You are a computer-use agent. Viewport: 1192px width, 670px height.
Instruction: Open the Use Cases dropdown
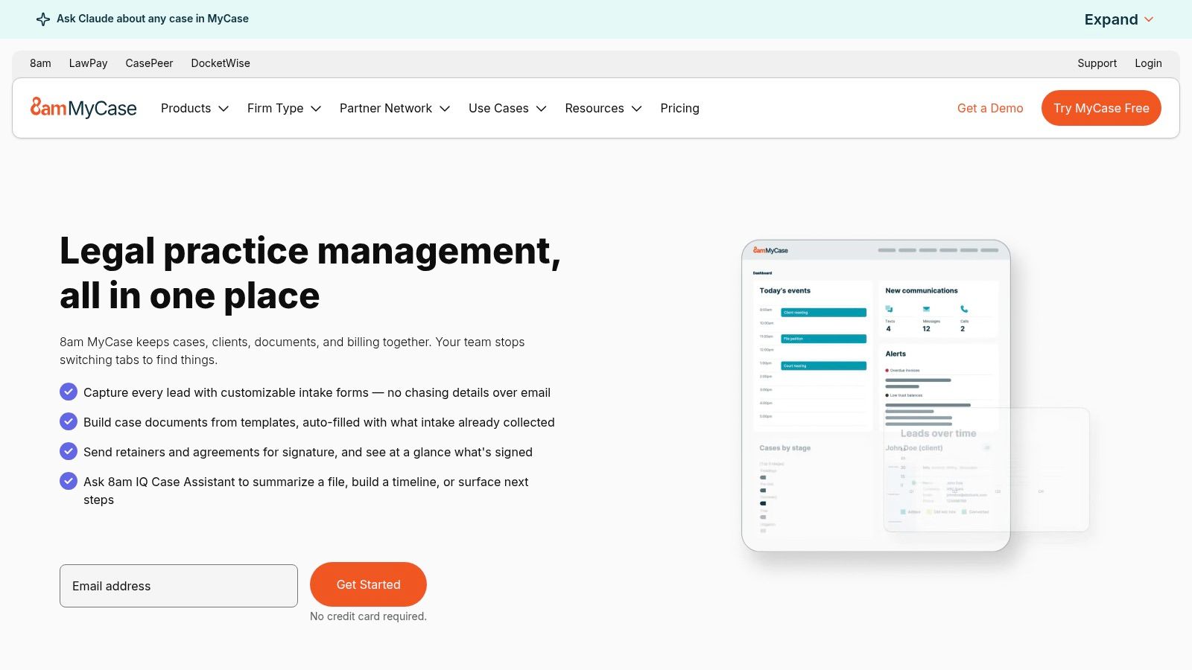(507, 108)
